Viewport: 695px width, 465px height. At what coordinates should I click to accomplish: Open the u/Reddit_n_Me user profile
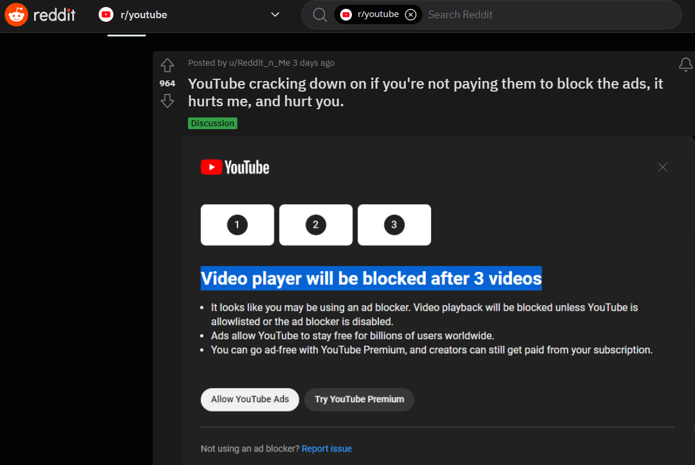pos(259,63)
